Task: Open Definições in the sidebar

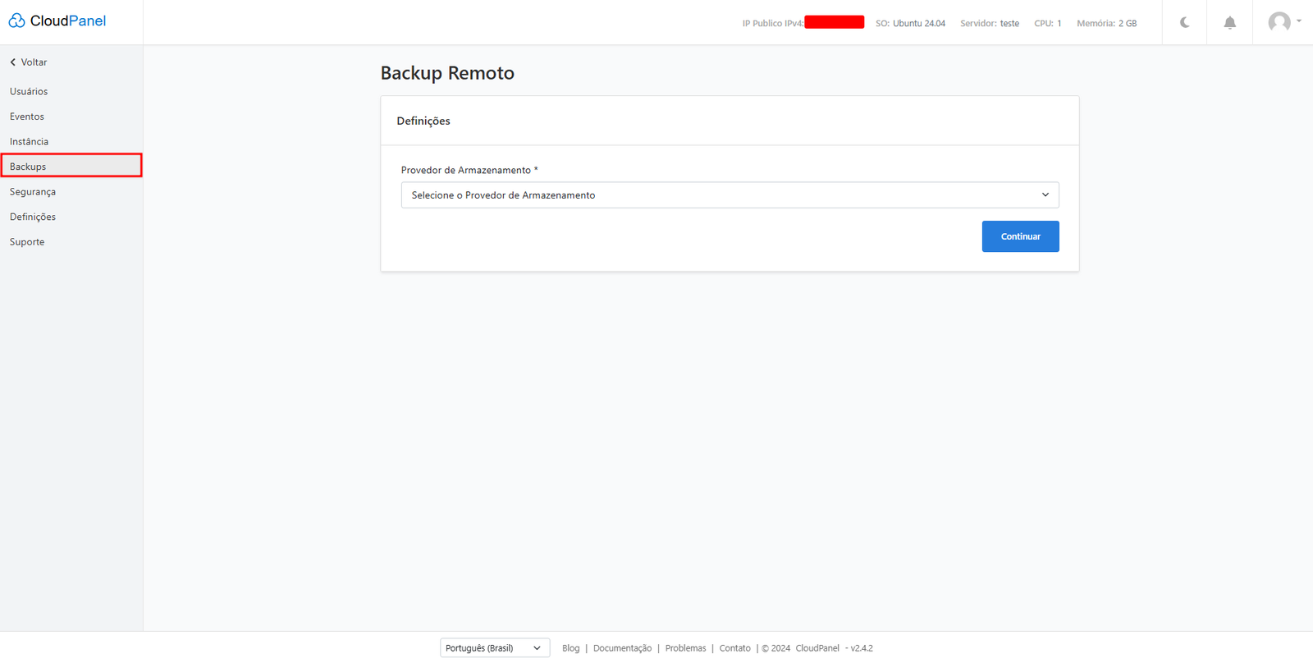Action: pos(33,217)
